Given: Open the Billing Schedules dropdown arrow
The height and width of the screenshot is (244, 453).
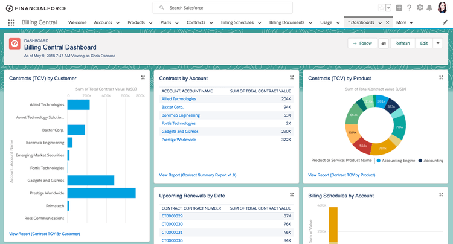Looking at the screenshot, I should click(260, 22).
